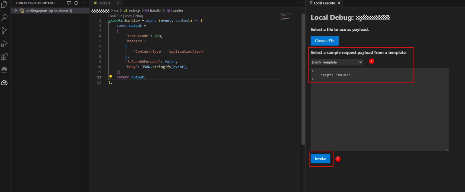Switch to the index.js editor tab
Screen dimensions: 465x192
click(x=104, y=3)
